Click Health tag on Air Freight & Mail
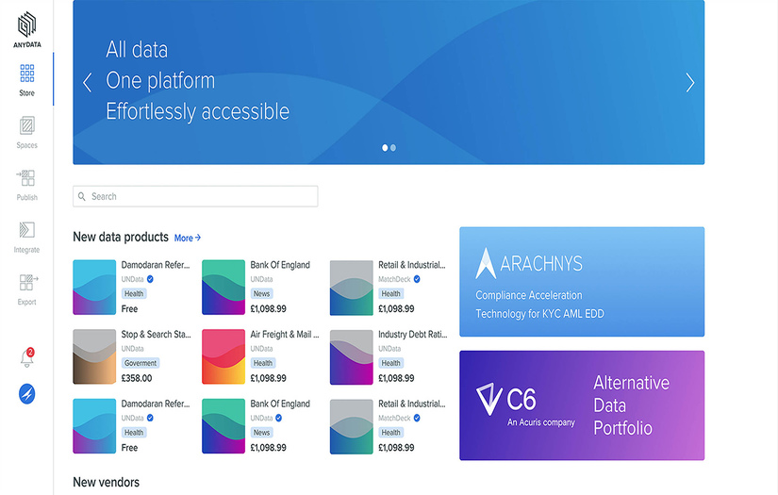 pyautogui.click(x=263, y=363)
